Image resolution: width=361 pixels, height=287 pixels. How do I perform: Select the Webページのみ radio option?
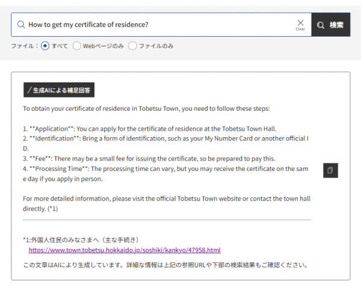pyautogui.click(x=77, y=46)
